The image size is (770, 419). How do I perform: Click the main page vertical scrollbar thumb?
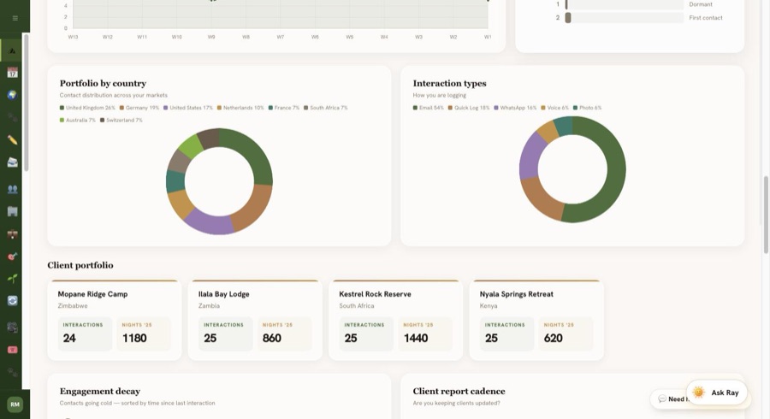pos(766,215)
